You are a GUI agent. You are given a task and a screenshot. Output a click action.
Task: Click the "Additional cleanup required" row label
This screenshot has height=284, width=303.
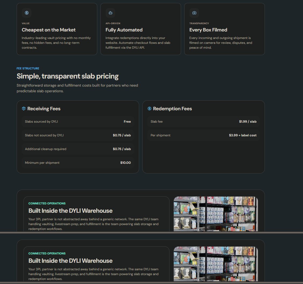click(46, 149)
